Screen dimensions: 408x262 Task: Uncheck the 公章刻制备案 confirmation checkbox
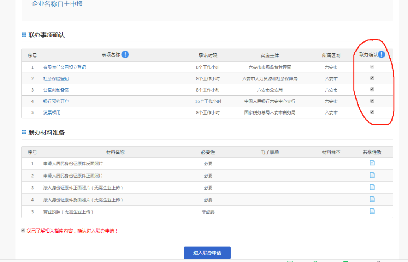click(372, 90)
